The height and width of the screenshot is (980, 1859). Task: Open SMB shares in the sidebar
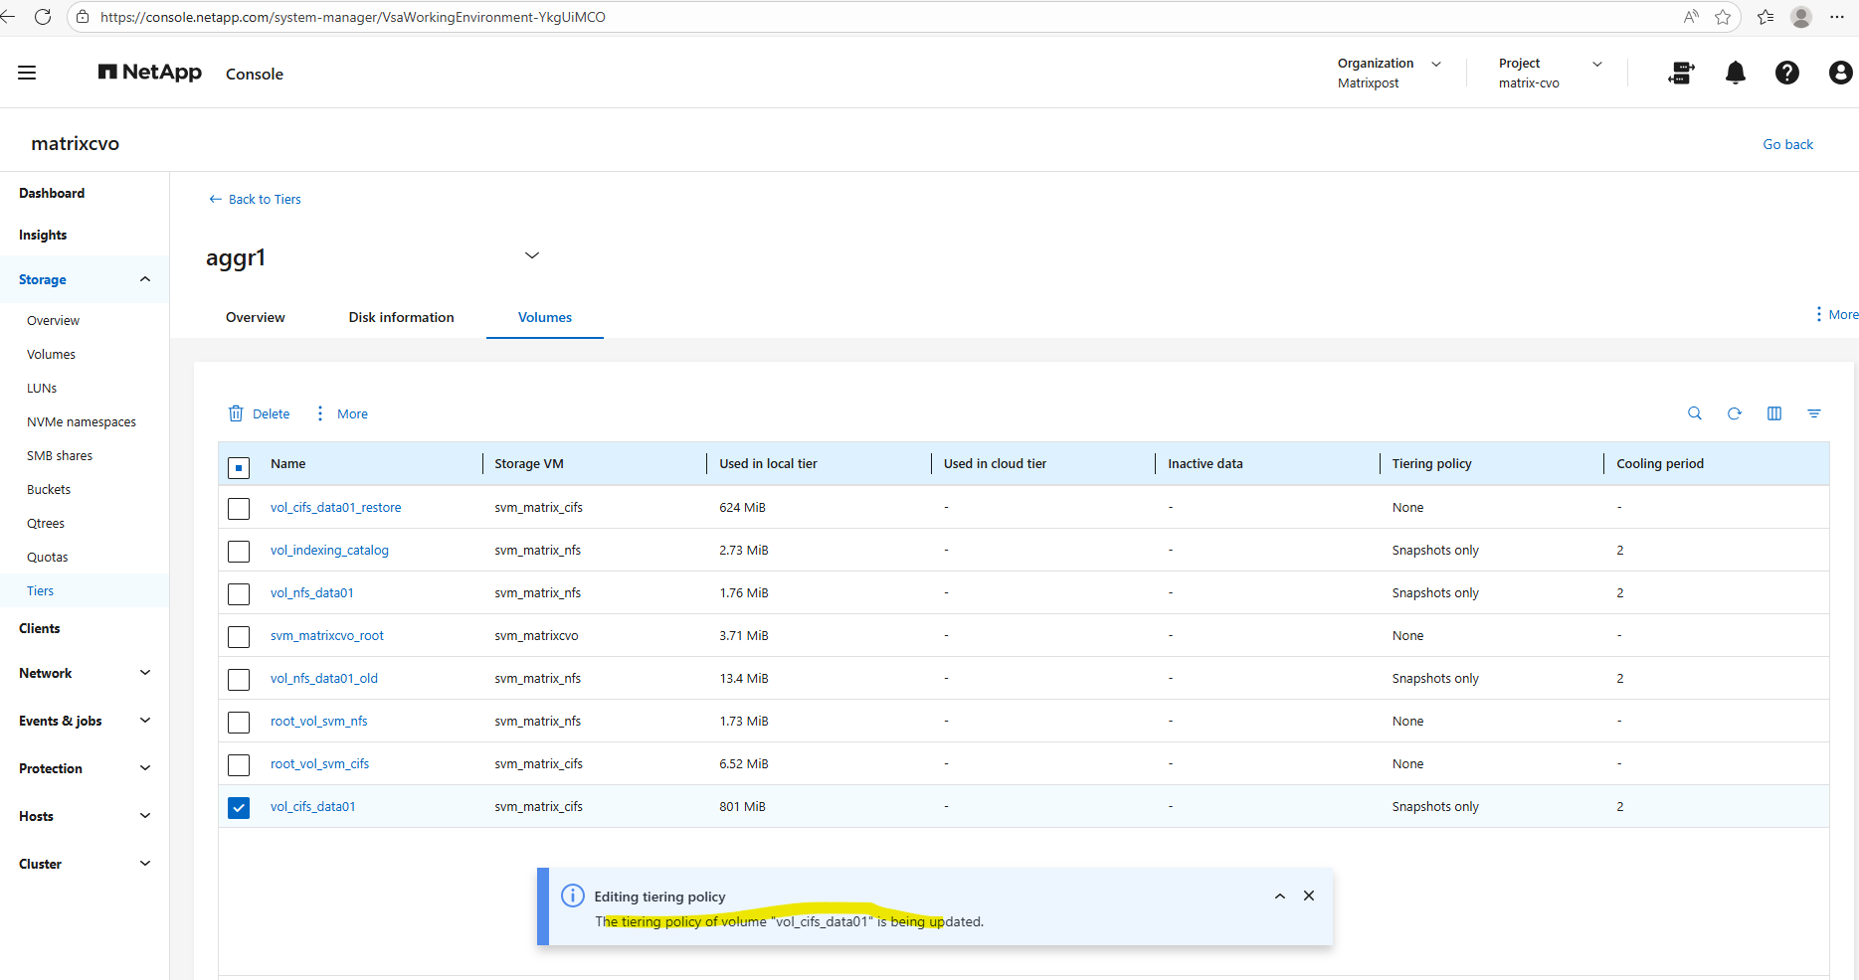point(60,455)
